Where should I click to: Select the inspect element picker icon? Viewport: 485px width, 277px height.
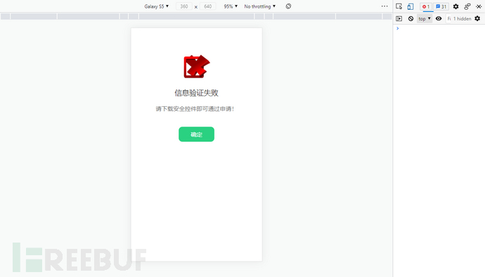[399, 6]
